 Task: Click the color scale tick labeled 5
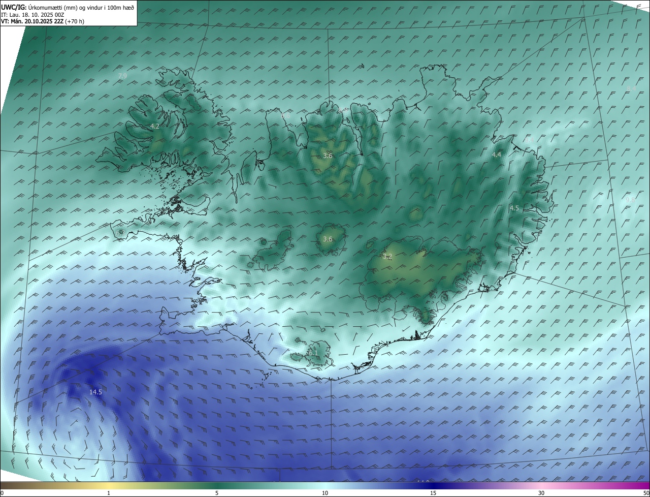[217, 493]
